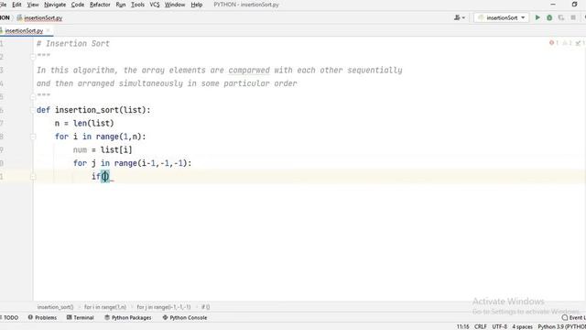Collapse the docstring fold marker on line 2

click(x=33, y=57)
